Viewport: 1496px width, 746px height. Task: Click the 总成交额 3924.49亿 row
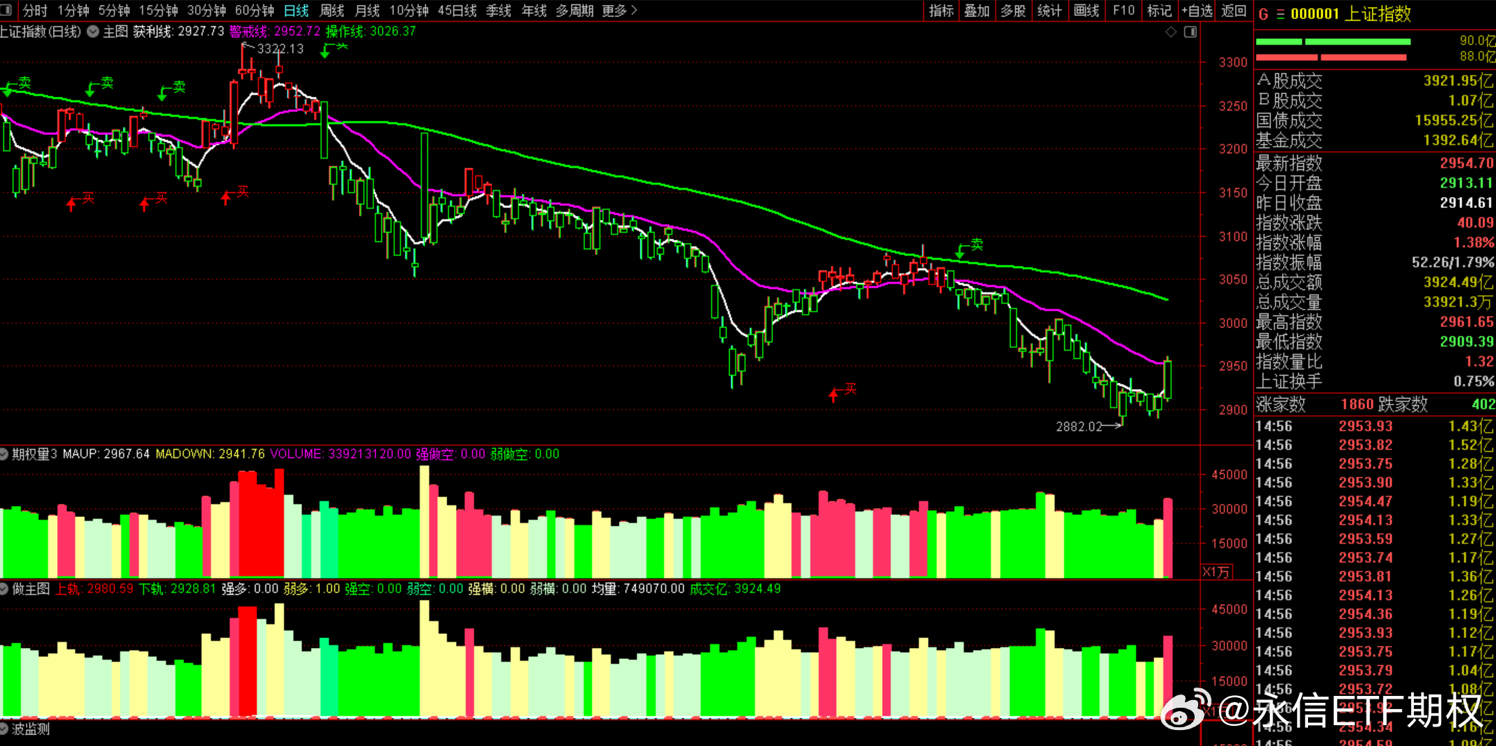1375,282
